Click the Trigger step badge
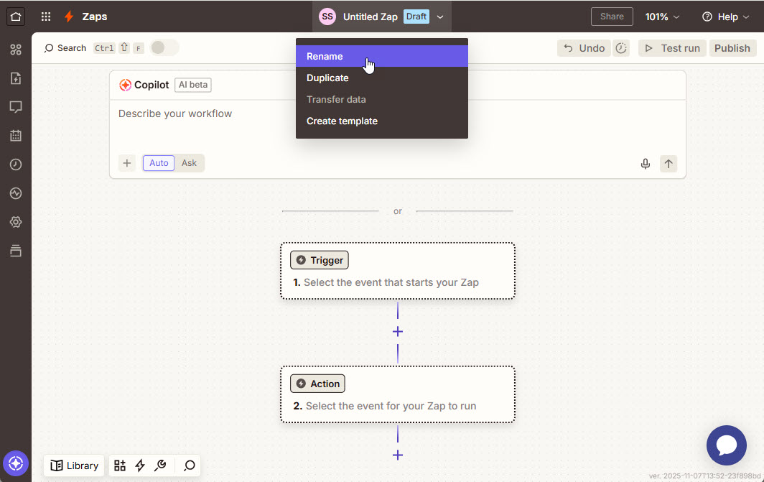Viewport: 764px width, 482px height. tap(320, 260)
